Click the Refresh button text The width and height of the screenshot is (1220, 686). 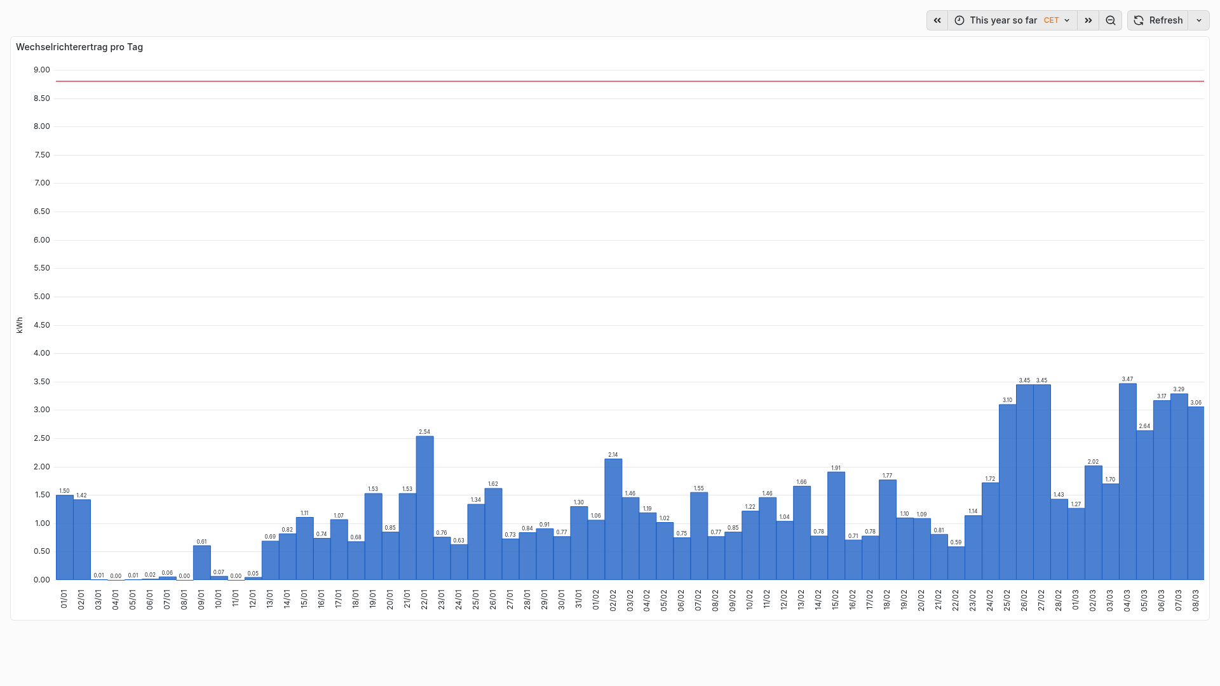(x=1166, y=20)
